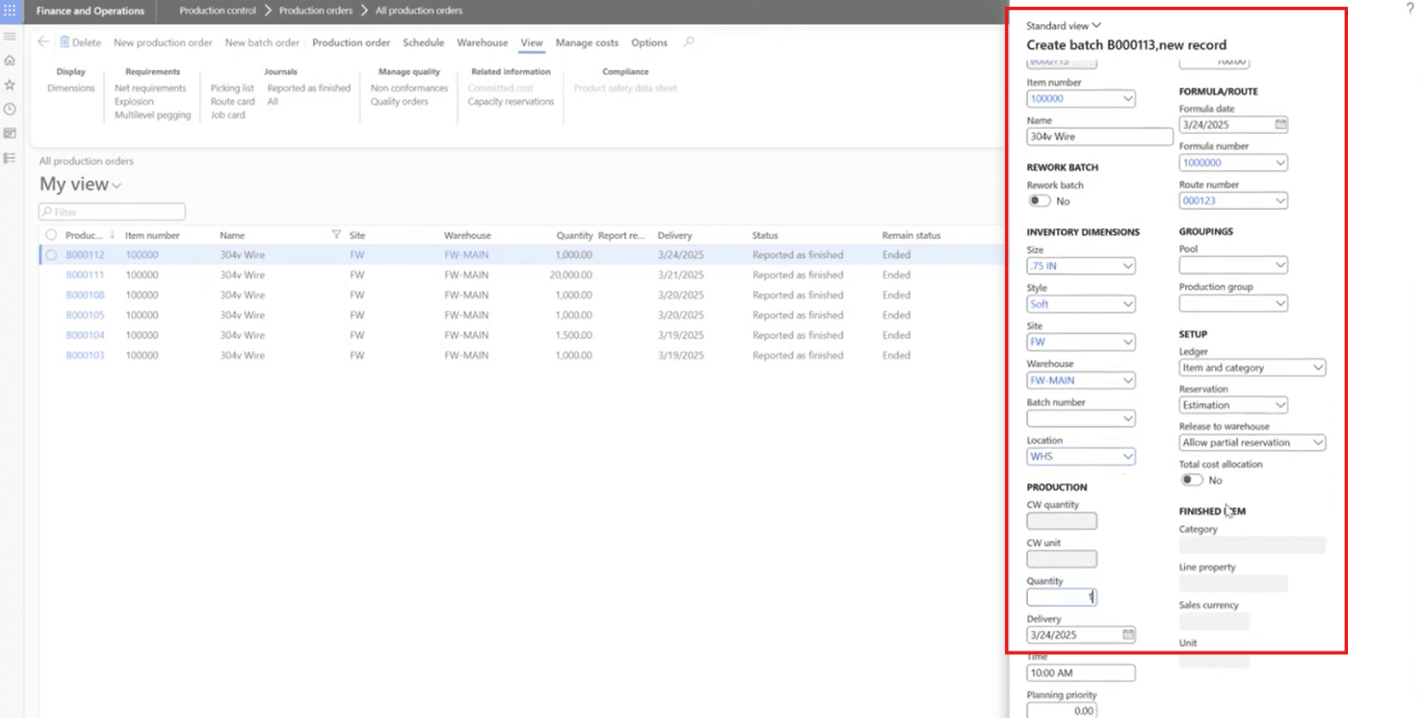Expand the Item number dropdown

[x=1128, y=99]
